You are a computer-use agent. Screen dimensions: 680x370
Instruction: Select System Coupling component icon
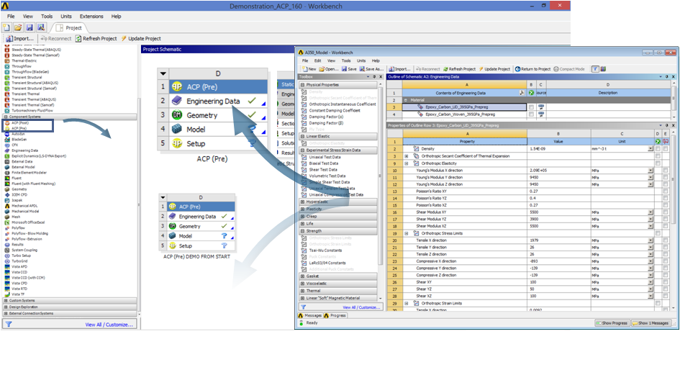pyautogui.click(x=7, y=251)
